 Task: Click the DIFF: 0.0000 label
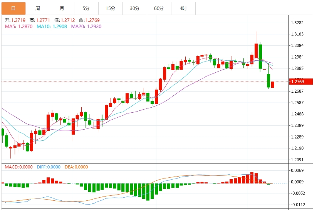coord(49,167)
